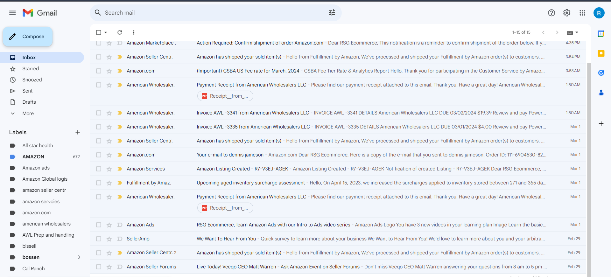Click the Compose button

pyautogui.click(x=28, y=37)
